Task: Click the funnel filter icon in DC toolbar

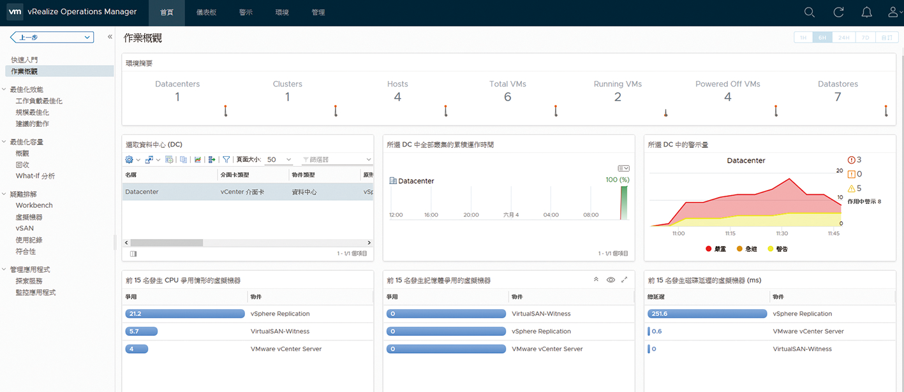Action: [x=226, y=159]
